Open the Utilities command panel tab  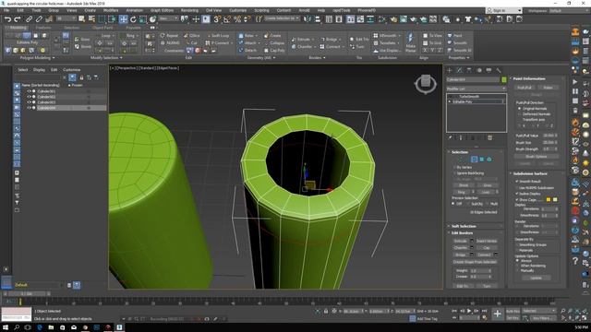click(x=499, y=70)
